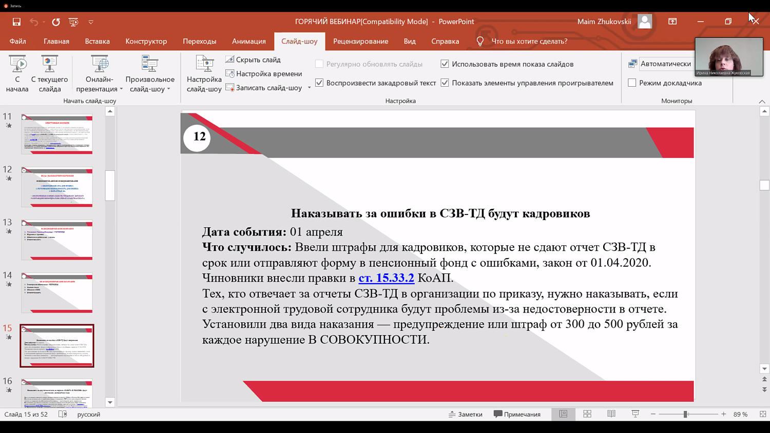Uncheck 'Воспроизвести закадровый текст'
This screenshot has width=770, height=433.
(x=319, y=83)
